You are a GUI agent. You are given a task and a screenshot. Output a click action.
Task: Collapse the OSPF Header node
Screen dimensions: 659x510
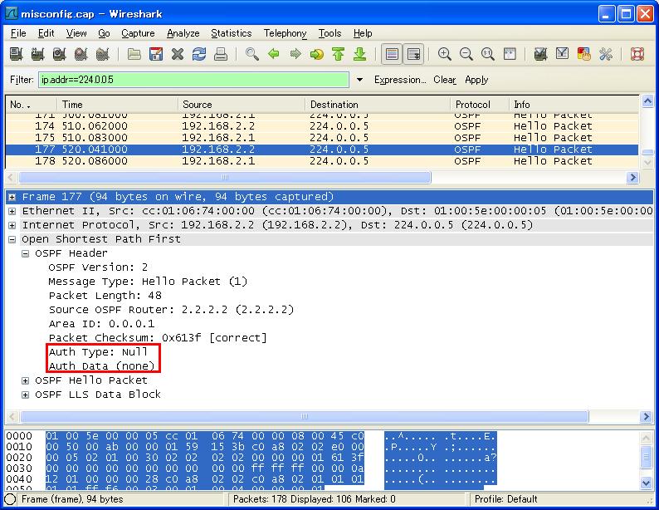click(x=25, y=253)
